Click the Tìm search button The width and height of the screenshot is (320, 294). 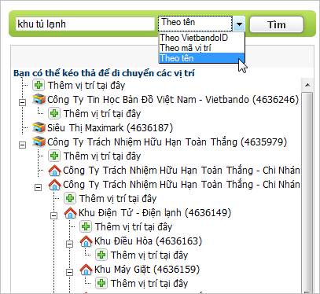[277, 24]
